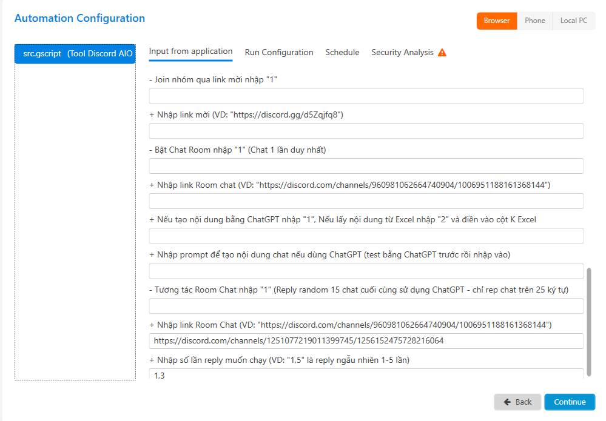Click label "+ Nhập số lần reply muốn chạy"
This screenshot has height=421, width=606.
pos(279,360)
